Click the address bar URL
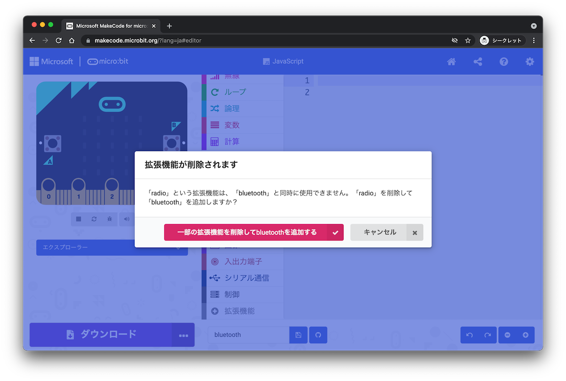The image size is (566, 381). [x=148, y=41]
